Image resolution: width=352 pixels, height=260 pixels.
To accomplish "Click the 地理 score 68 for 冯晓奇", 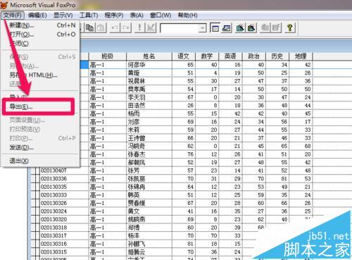I will point(301,146).
